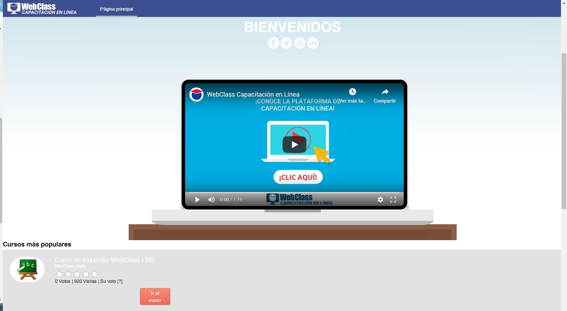Click the Cursos más populares heading

coord(37,244)
